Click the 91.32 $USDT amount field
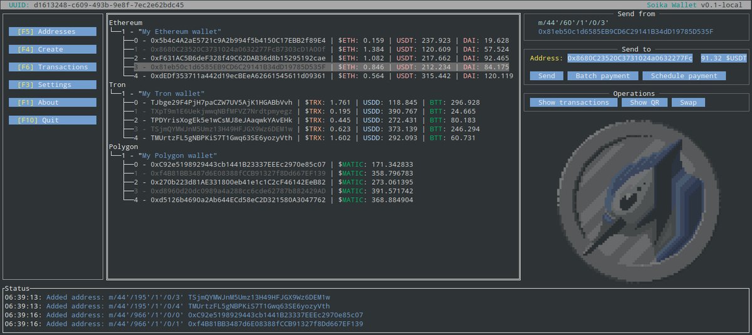The image size is (752, 335). click(724, 58)
